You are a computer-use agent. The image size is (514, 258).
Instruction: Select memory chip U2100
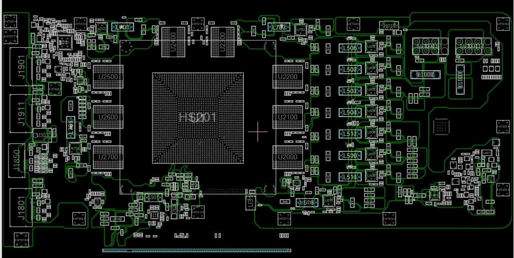288,117
